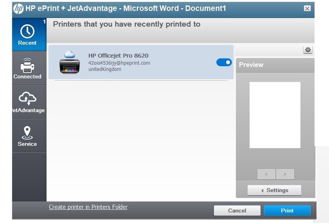
Task: Click Create printer in Printers Folder link
Action: click(88, 207)
